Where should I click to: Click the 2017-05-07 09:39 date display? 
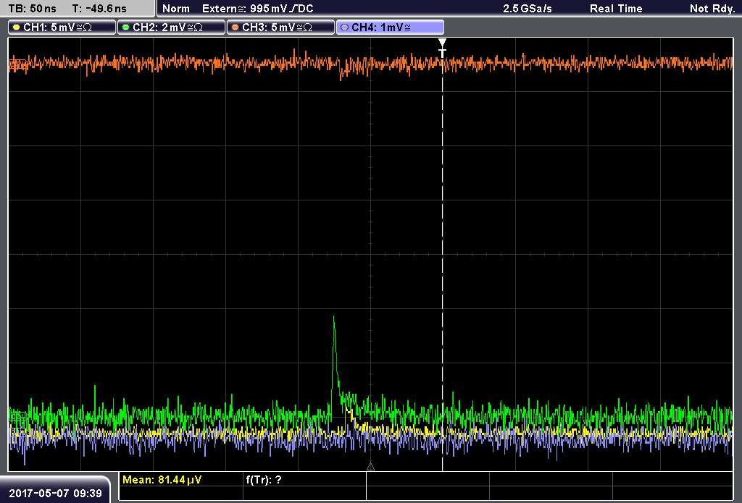point(55,493)
